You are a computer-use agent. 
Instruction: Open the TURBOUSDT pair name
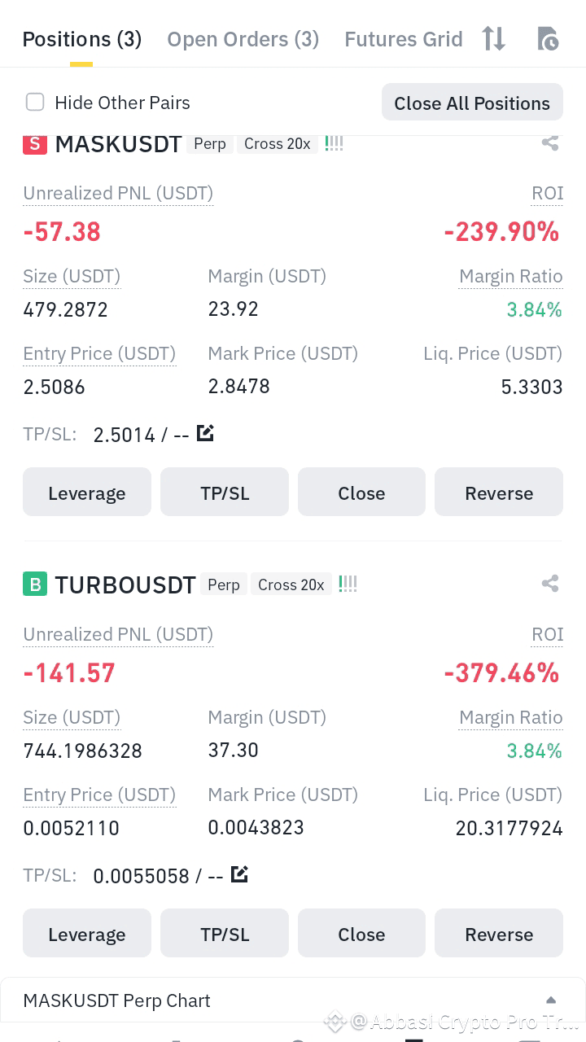(125, 584)
